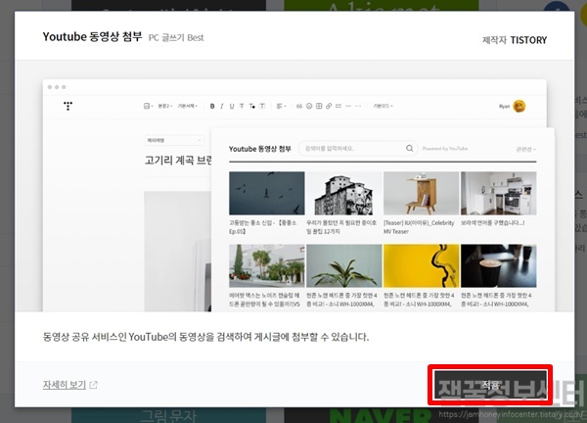The width and height of the screenshot is (587, 423).
Task: Click the 보라색 언어를 구했습니다 caption
Action: [x=493, y=223]
